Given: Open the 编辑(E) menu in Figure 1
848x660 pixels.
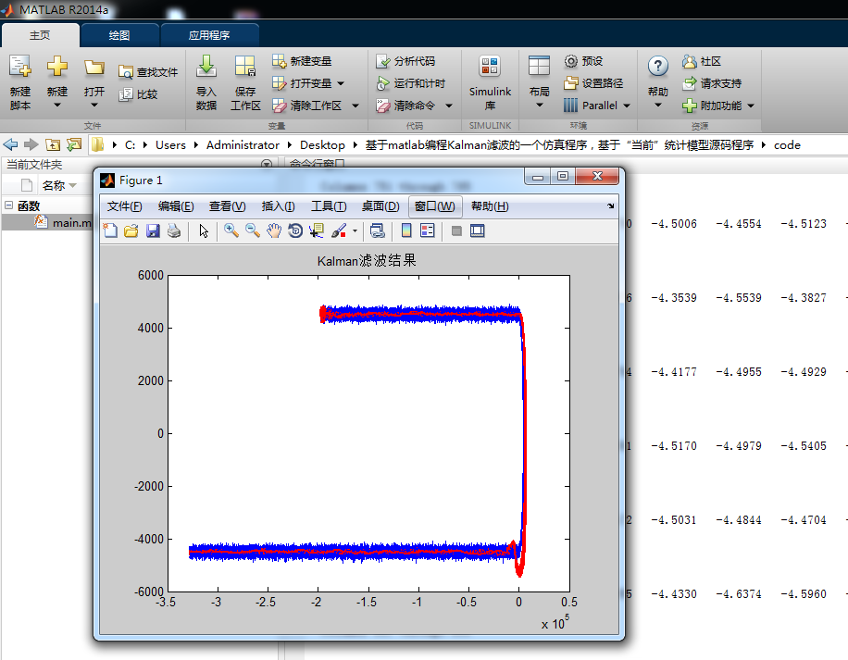Looking at the screenshot, I should pyautogui.click(x=176, y=206).
